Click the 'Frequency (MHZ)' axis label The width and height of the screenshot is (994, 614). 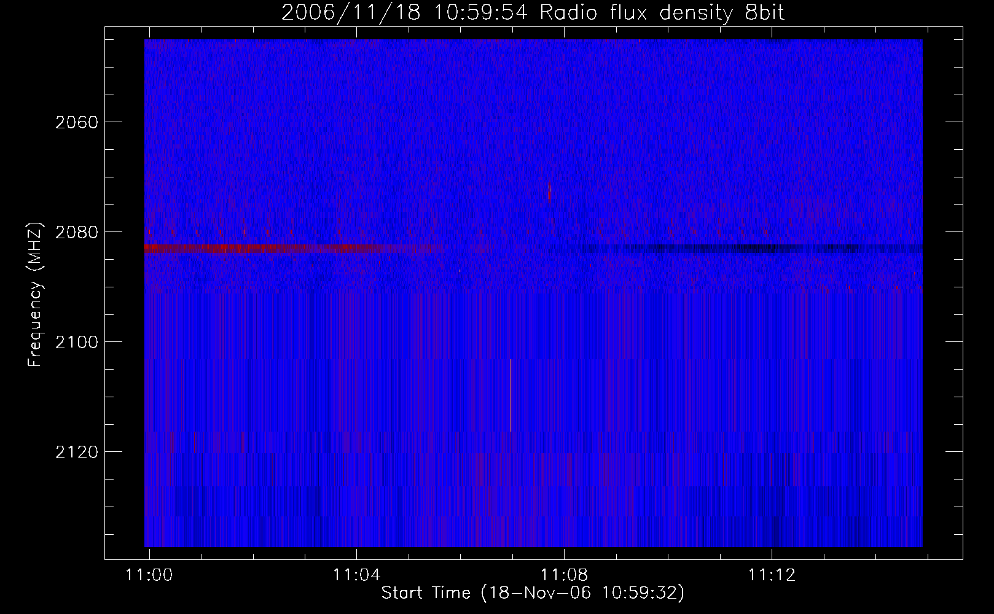point(36,295)
